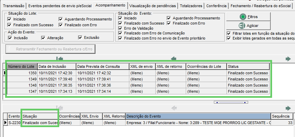Click the Filtros green circle icon
This screenshot has width=295, height=137.
(x=243, y=17)
